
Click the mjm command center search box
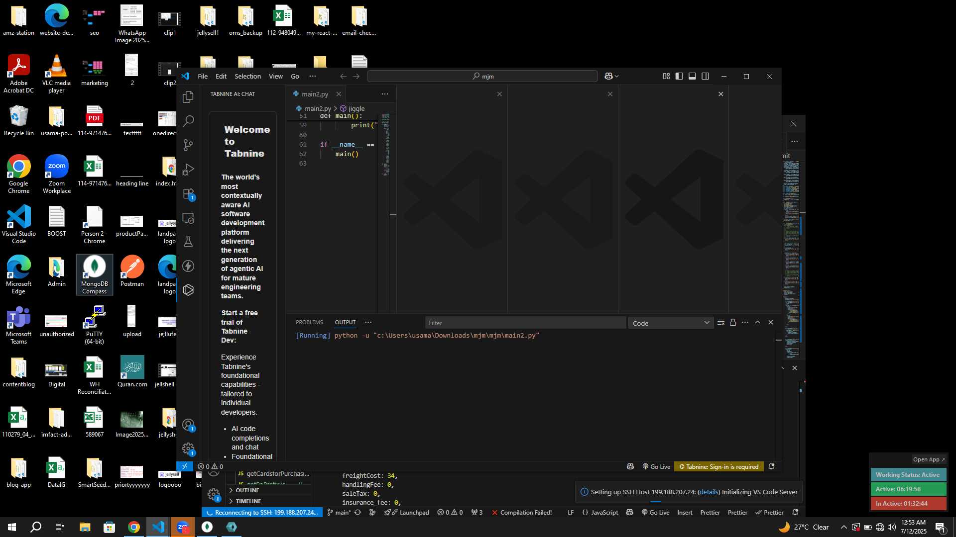tap(482, 76)
